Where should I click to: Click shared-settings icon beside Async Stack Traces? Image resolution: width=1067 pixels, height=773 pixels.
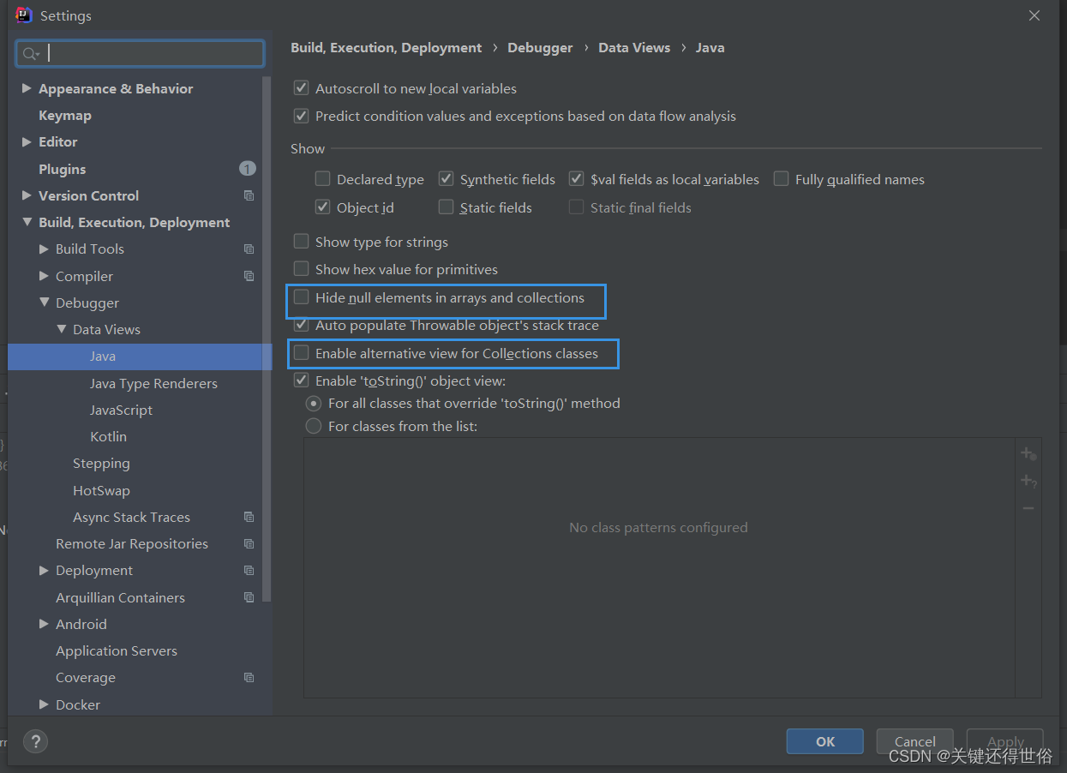click(x=249, y=517)
